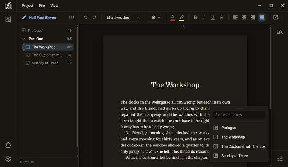The width and height of the screenshot is (288, 167).
Task: Align text right
Action: (x=253, y=17)
